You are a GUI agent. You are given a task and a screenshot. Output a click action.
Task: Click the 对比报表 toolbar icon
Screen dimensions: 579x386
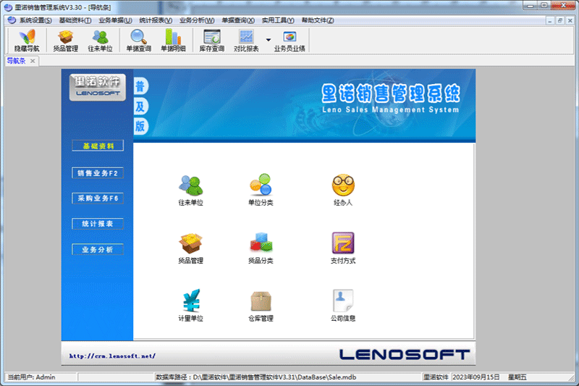coord(246,41)
